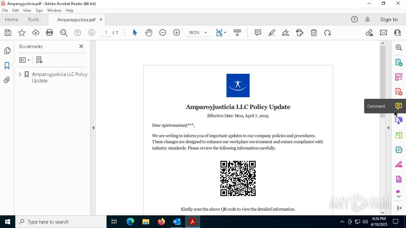
Task: Switch to the Tools tab
Action: tap(33, 19)
